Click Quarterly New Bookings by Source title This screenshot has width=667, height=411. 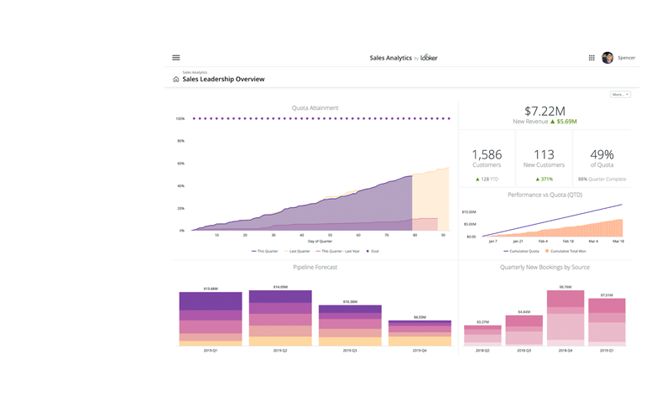[545, 268]
